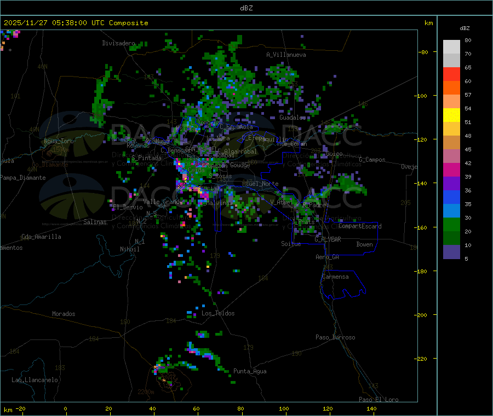Click the Paso_El_Loro label
Viewport: 493px width, 416px height.
tap(379, 400)
